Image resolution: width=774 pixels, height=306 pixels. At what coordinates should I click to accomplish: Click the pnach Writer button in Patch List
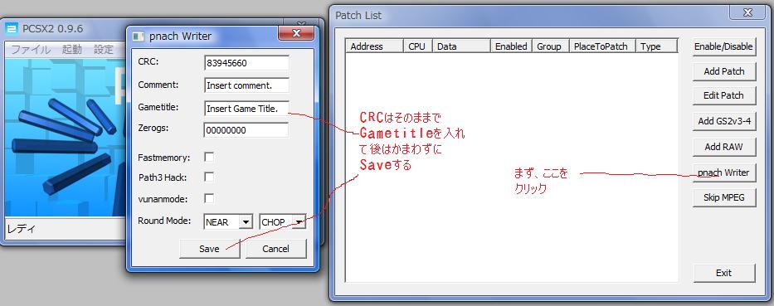[723, 172]
